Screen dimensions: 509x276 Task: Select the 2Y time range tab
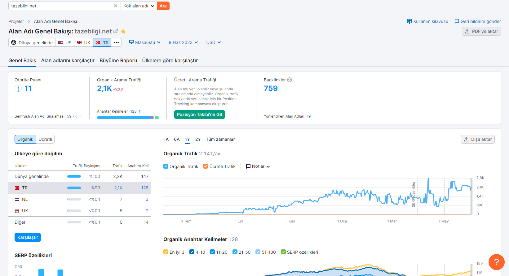click(198, 139)
